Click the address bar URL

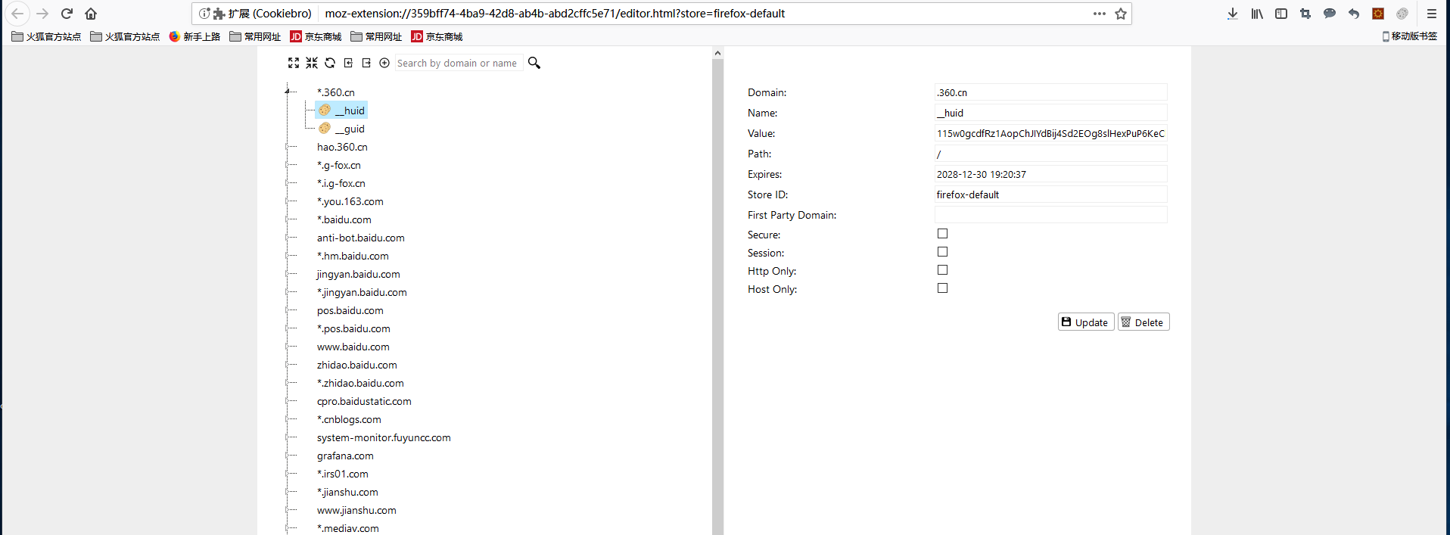point(555,14)
